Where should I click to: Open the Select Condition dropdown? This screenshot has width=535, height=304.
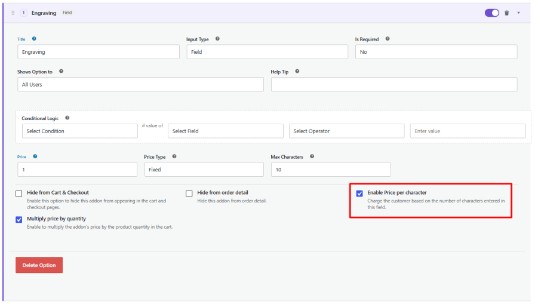pyautogui.click(x=80, y=131)
